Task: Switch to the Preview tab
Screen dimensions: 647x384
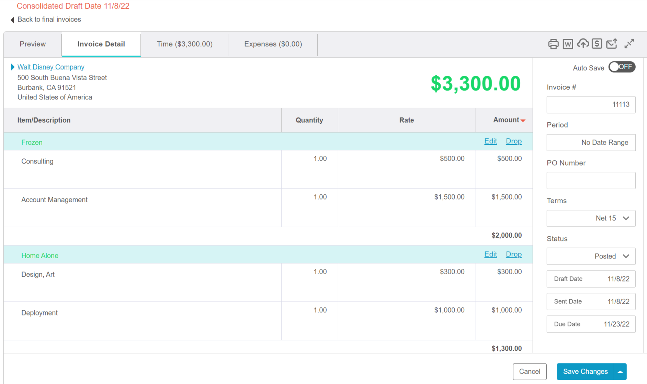Action: point(33,44)
